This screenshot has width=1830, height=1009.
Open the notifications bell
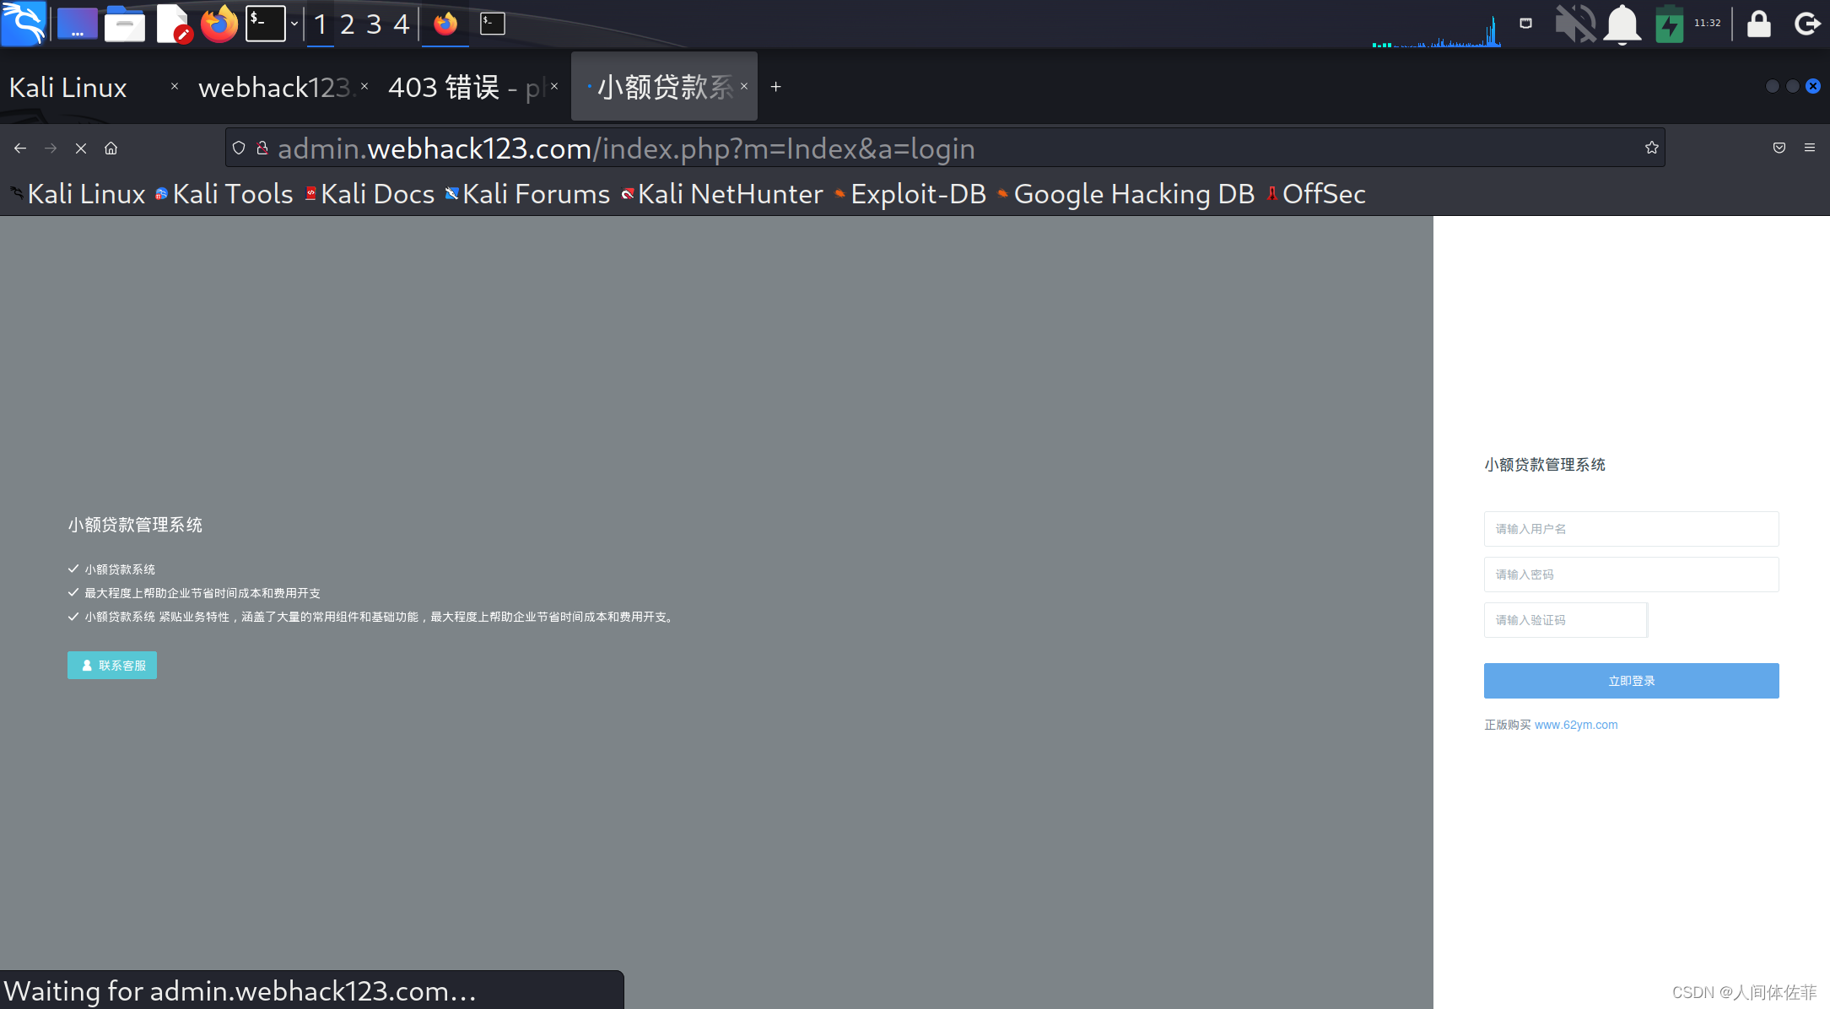coord(1622,24)
